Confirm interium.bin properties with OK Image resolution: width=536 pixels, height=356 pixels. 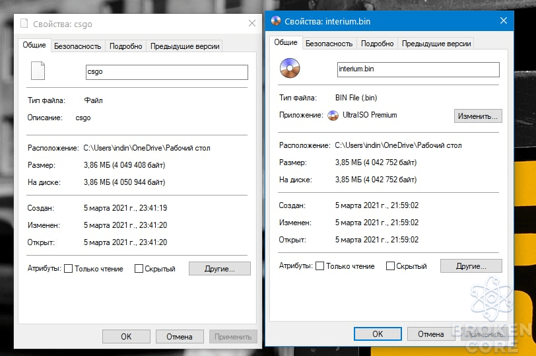click(378, 334)
